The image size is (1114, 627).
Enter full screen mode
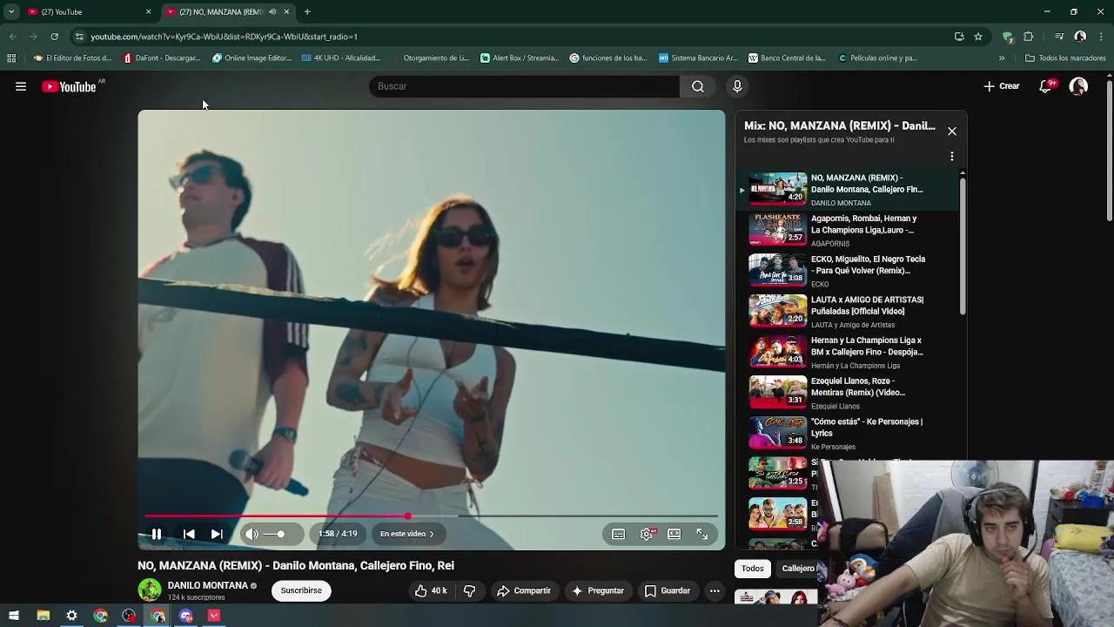(702, 534)
